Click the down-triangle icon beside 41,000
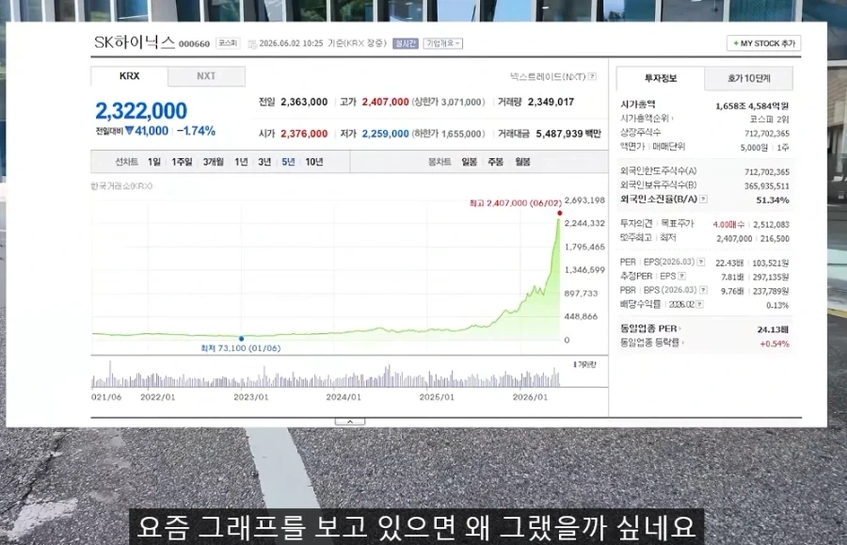Viewport: 847px width, 545px height. (129, 131)
